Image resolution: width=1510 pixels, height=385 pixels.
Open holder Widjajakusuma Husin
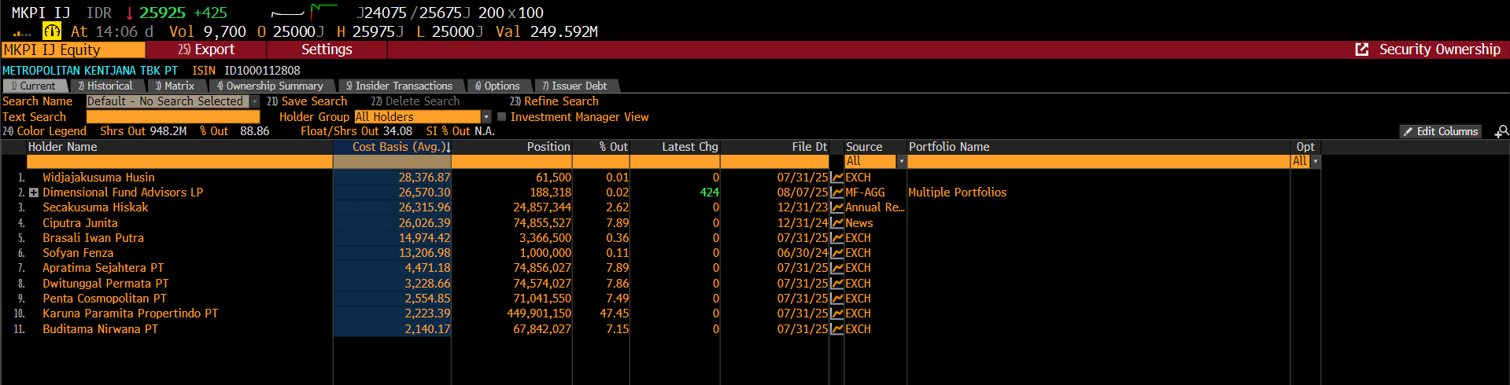point(98,178)
